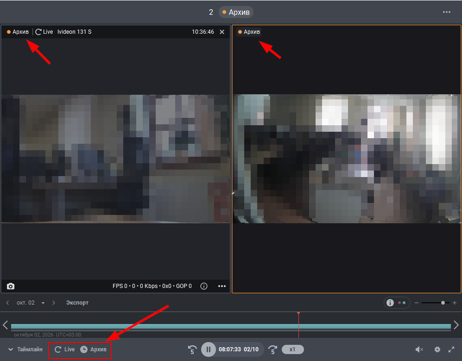462x361 pixels.
Task: Click the Экспорт button
Action: 77,303
